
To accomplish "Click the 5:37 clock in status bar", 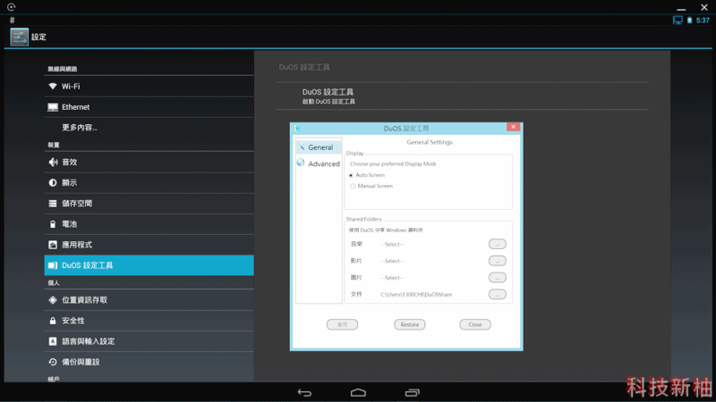I will tap(703, 20).
